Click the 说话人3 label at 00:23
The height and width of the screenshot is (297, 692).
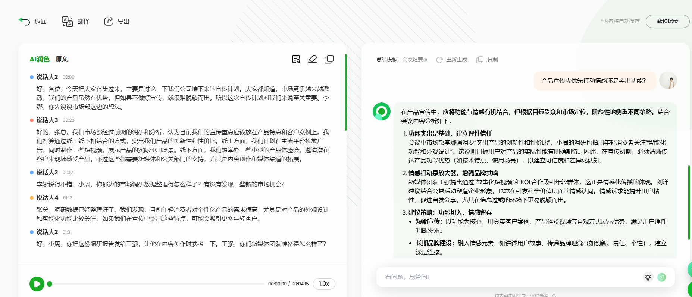coord(47,120)
